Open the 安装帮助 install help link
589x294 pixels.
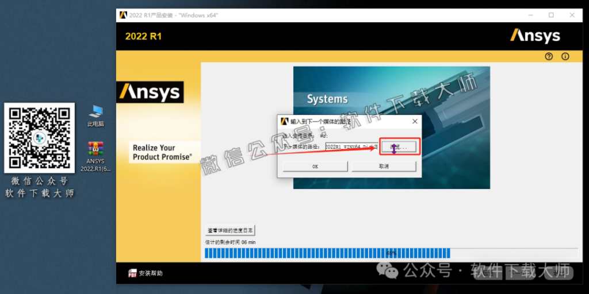(151, 273)
